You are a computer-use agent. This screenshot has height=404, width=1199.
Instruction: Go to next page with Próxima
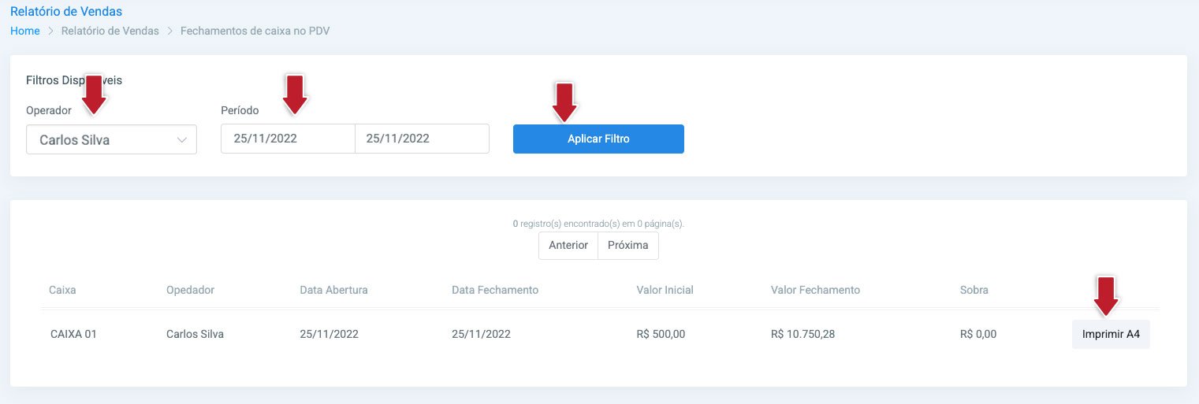pos(628,245)
